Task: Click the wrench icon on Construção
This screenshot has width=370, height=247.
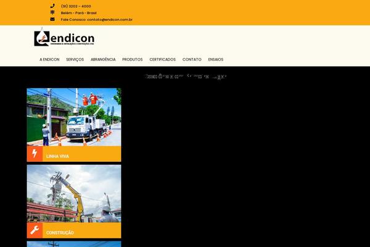Action: click(x=35, y=230)
